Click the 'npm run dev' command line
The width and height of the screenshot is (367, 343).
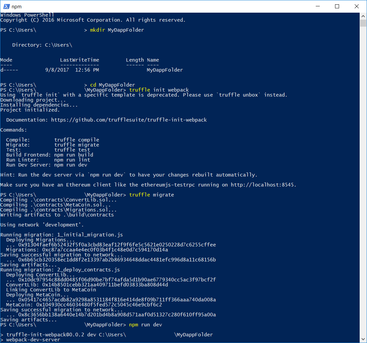tap(145, 325)
